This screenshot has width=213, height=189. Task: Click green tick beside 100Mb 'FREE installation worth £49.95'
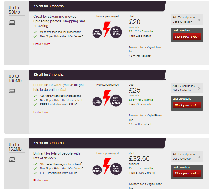pos(35,105)
